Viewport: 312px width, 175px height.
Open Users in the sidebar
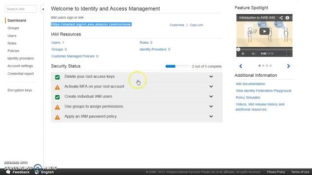[12, 35]
